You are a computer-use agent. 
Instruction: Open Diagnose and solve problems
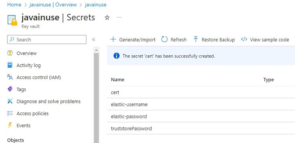pyautogui.click(x=49, y=102)
